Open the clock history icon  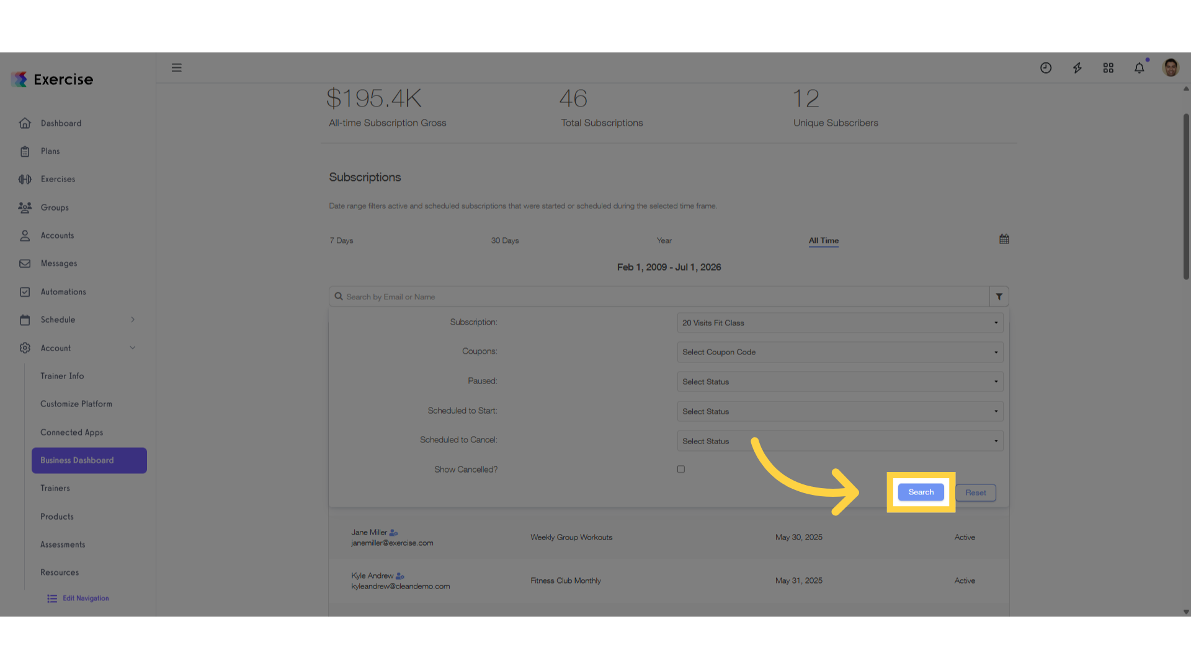[1046, 68]
